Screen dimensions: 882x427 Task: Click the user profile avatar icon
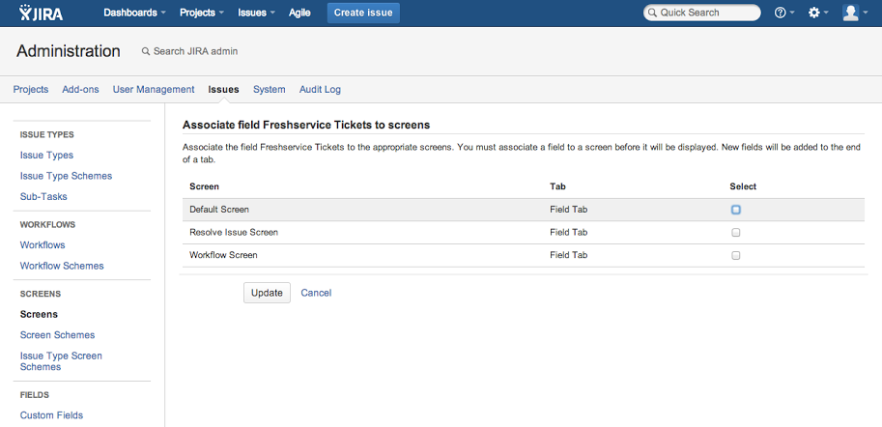pyautogui.click(x=850, y=13)
